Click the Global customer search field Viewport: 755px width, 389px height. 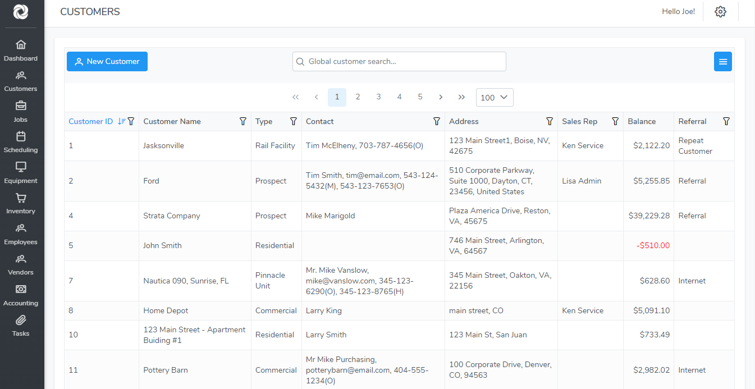click(399, 62)
